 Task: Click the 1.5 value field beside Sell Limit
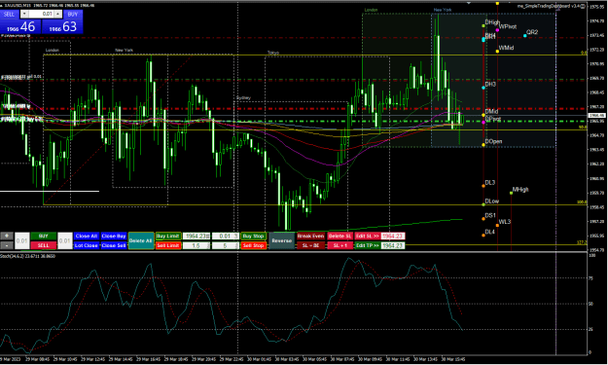pos(197,245)
